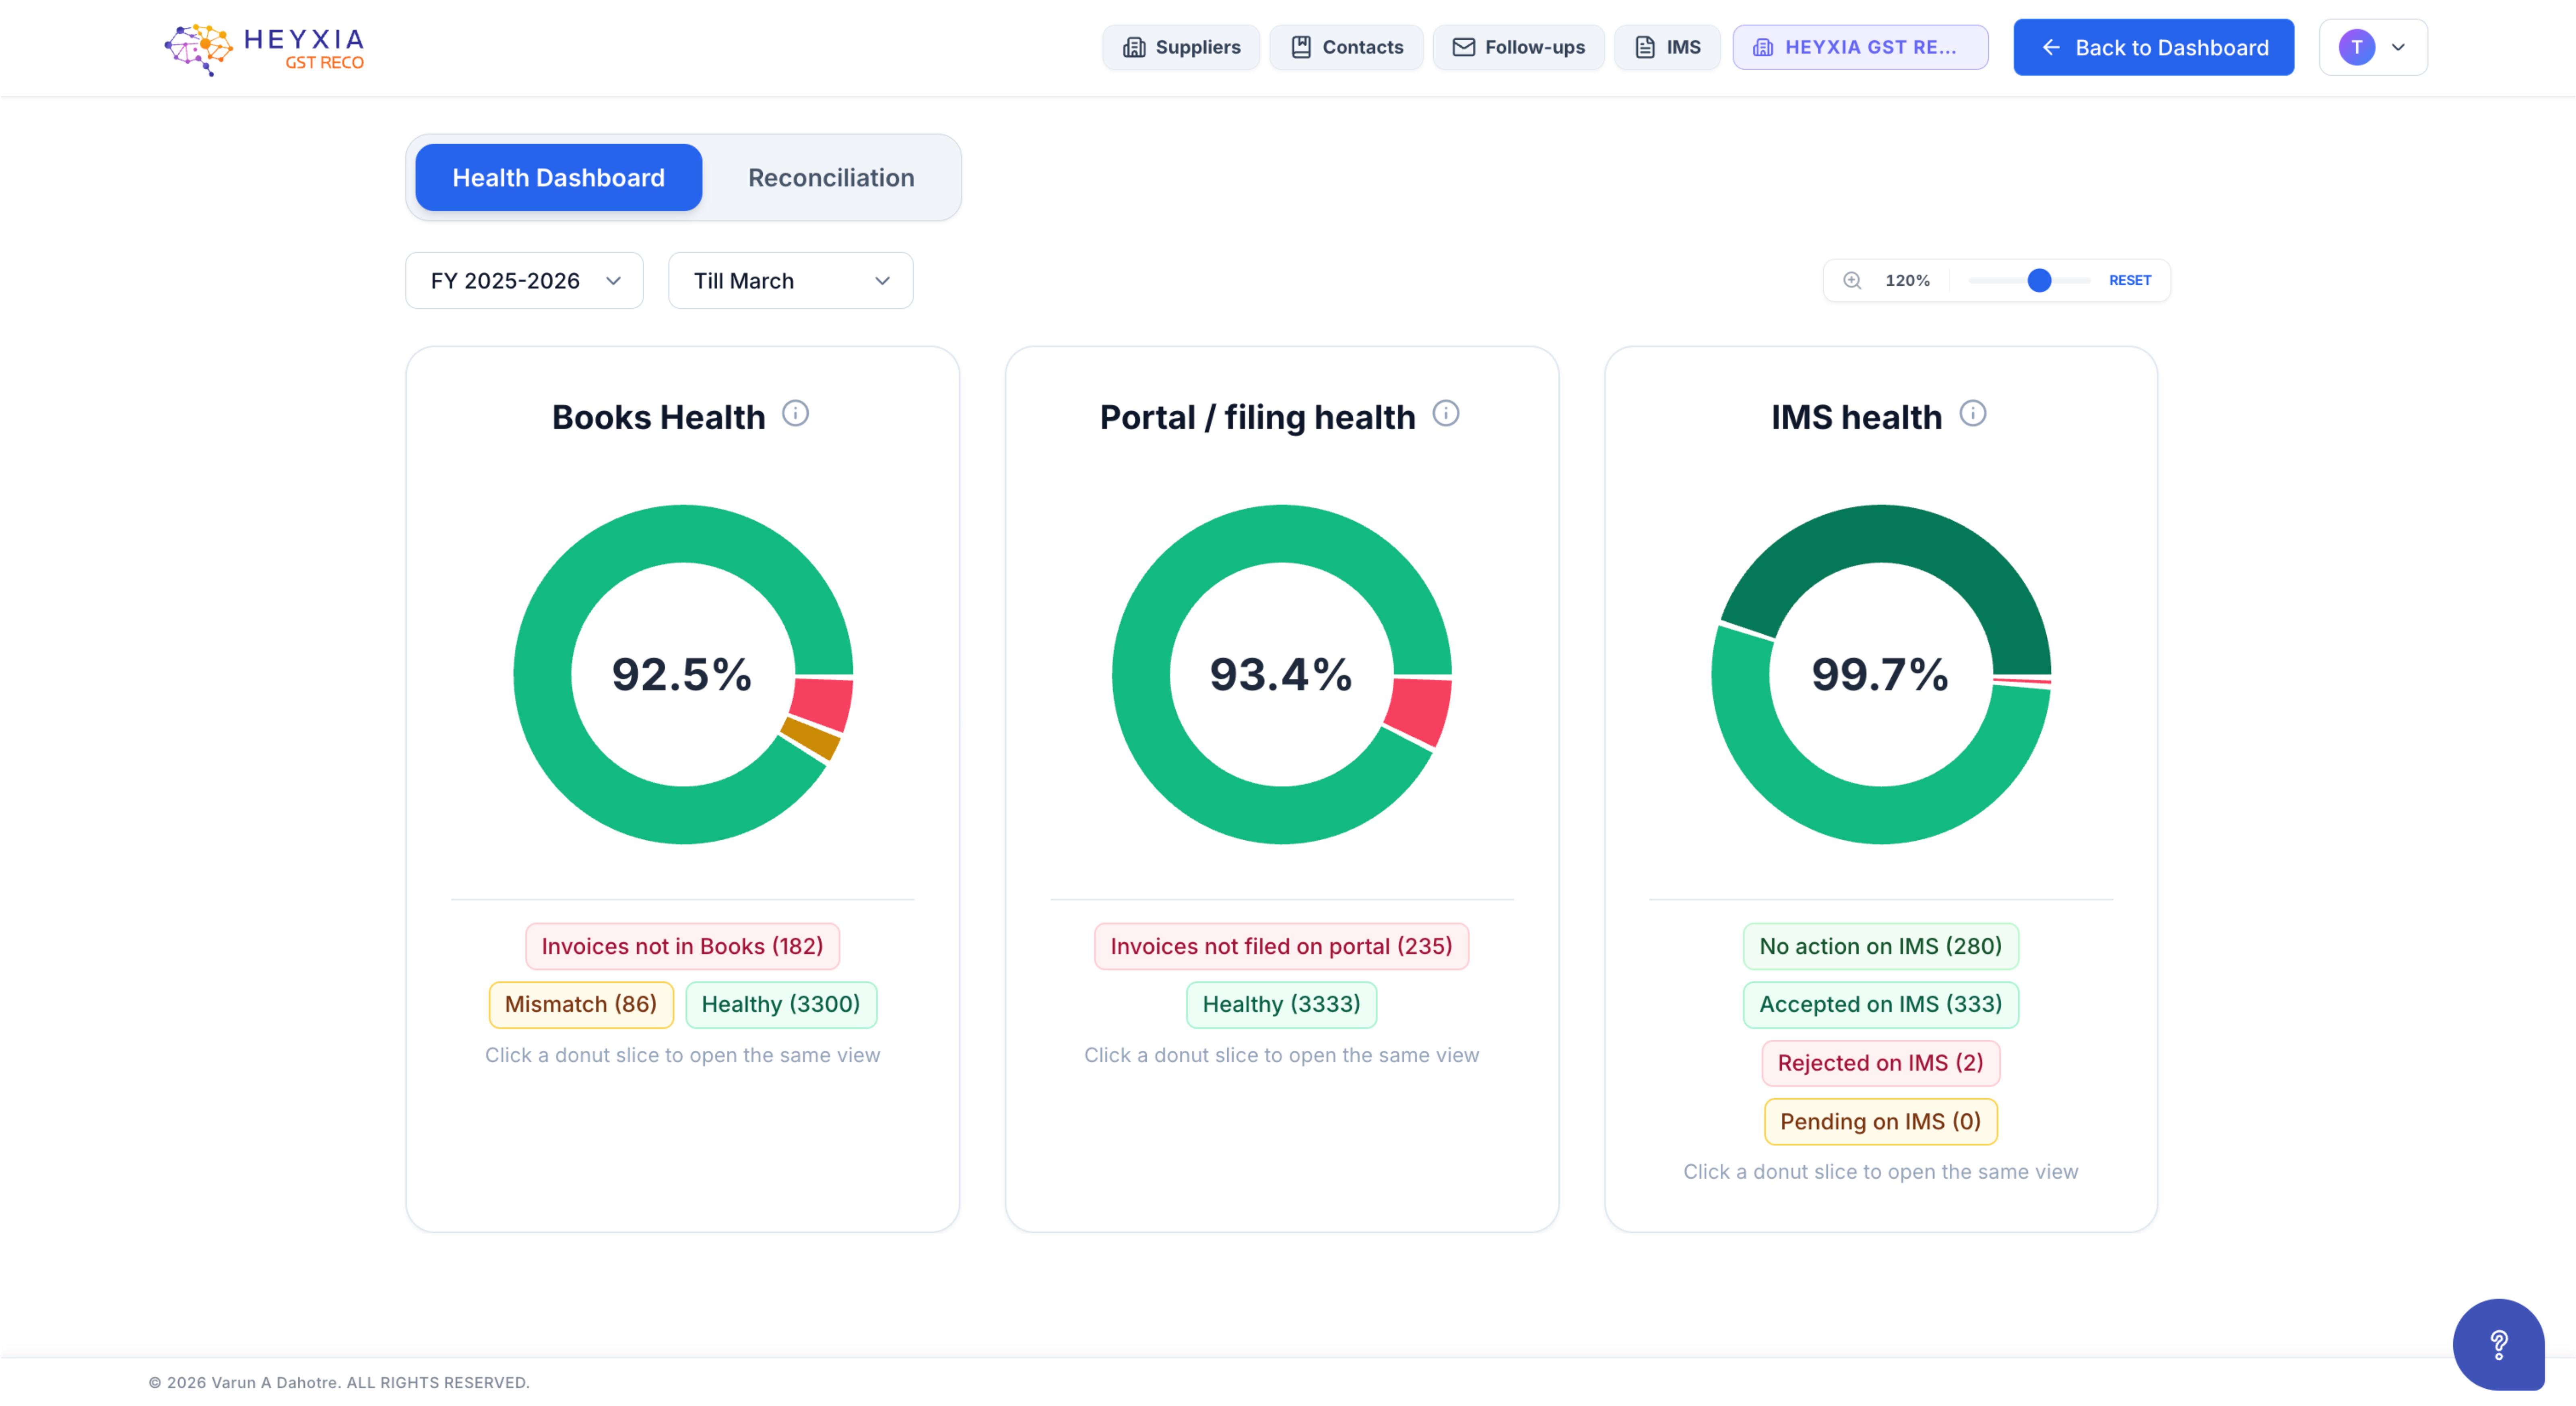
Task: Open Healthy (3333) in Portal health
Action: (x=1281, y=1004)
